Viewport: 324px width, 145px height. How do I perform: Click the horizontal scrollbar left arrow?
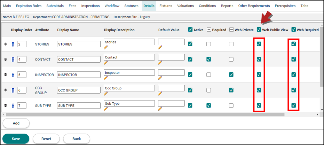[3, 114]
